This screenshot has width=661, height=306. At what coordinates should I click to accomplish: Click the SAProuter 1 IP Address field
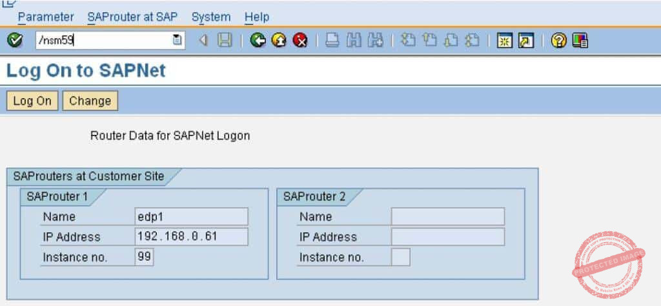pos(191,237)
